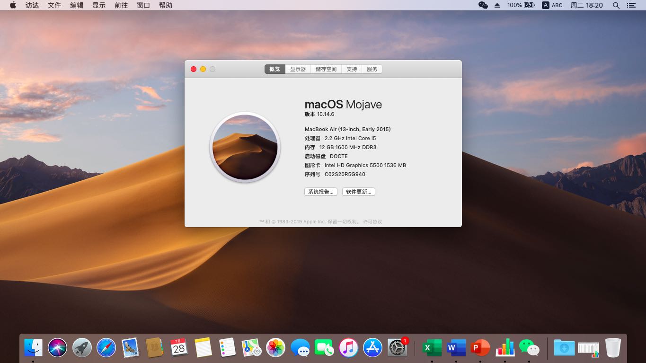
Task: Open the 许可协议 link
Action: click(x=372, y=221)
